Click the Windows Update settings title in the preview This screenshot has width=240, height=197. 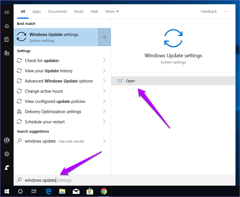click(x=173, y=56)
